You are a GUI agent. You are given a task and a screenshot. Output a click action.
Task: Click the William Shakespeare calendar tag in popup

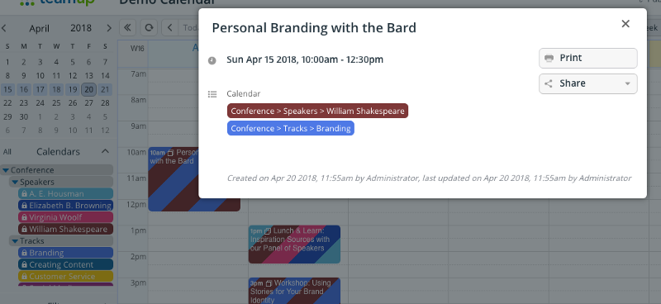(x=317, y=111)
